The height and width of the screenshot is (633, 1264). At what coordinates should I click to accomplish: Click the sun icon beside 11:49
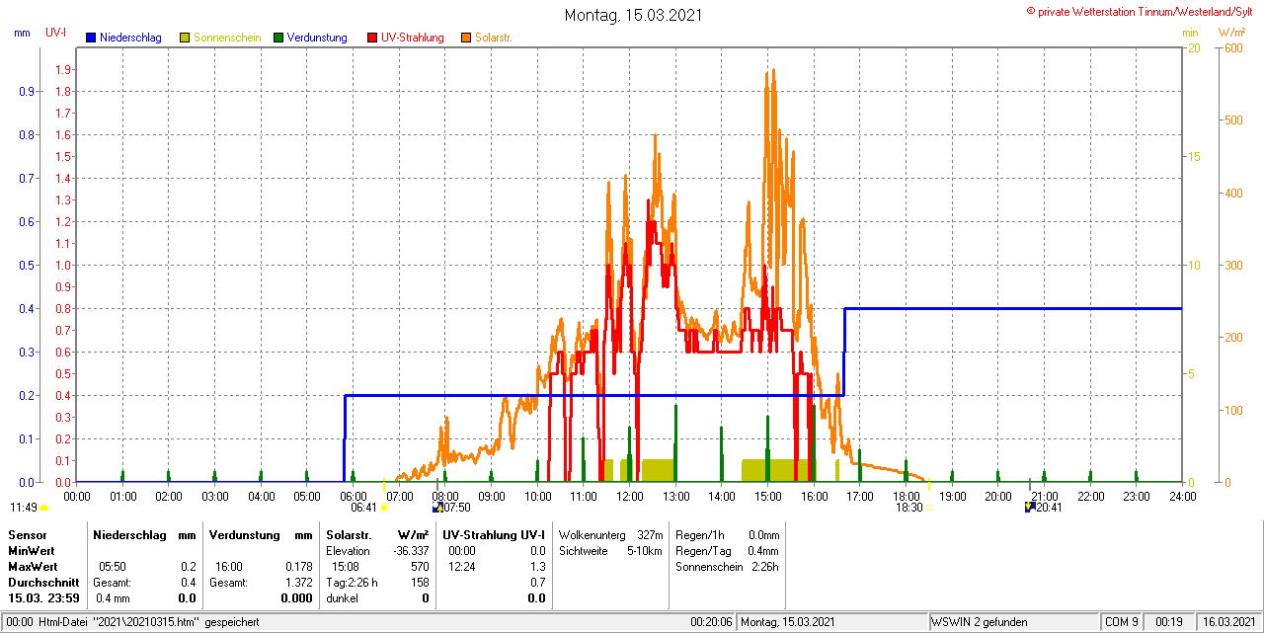(43, 508)
